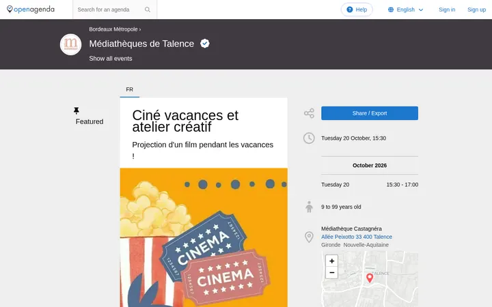Viewport: 492px width, 307px height.
Task: Click the Share / Export button
Action: [370, 113]
